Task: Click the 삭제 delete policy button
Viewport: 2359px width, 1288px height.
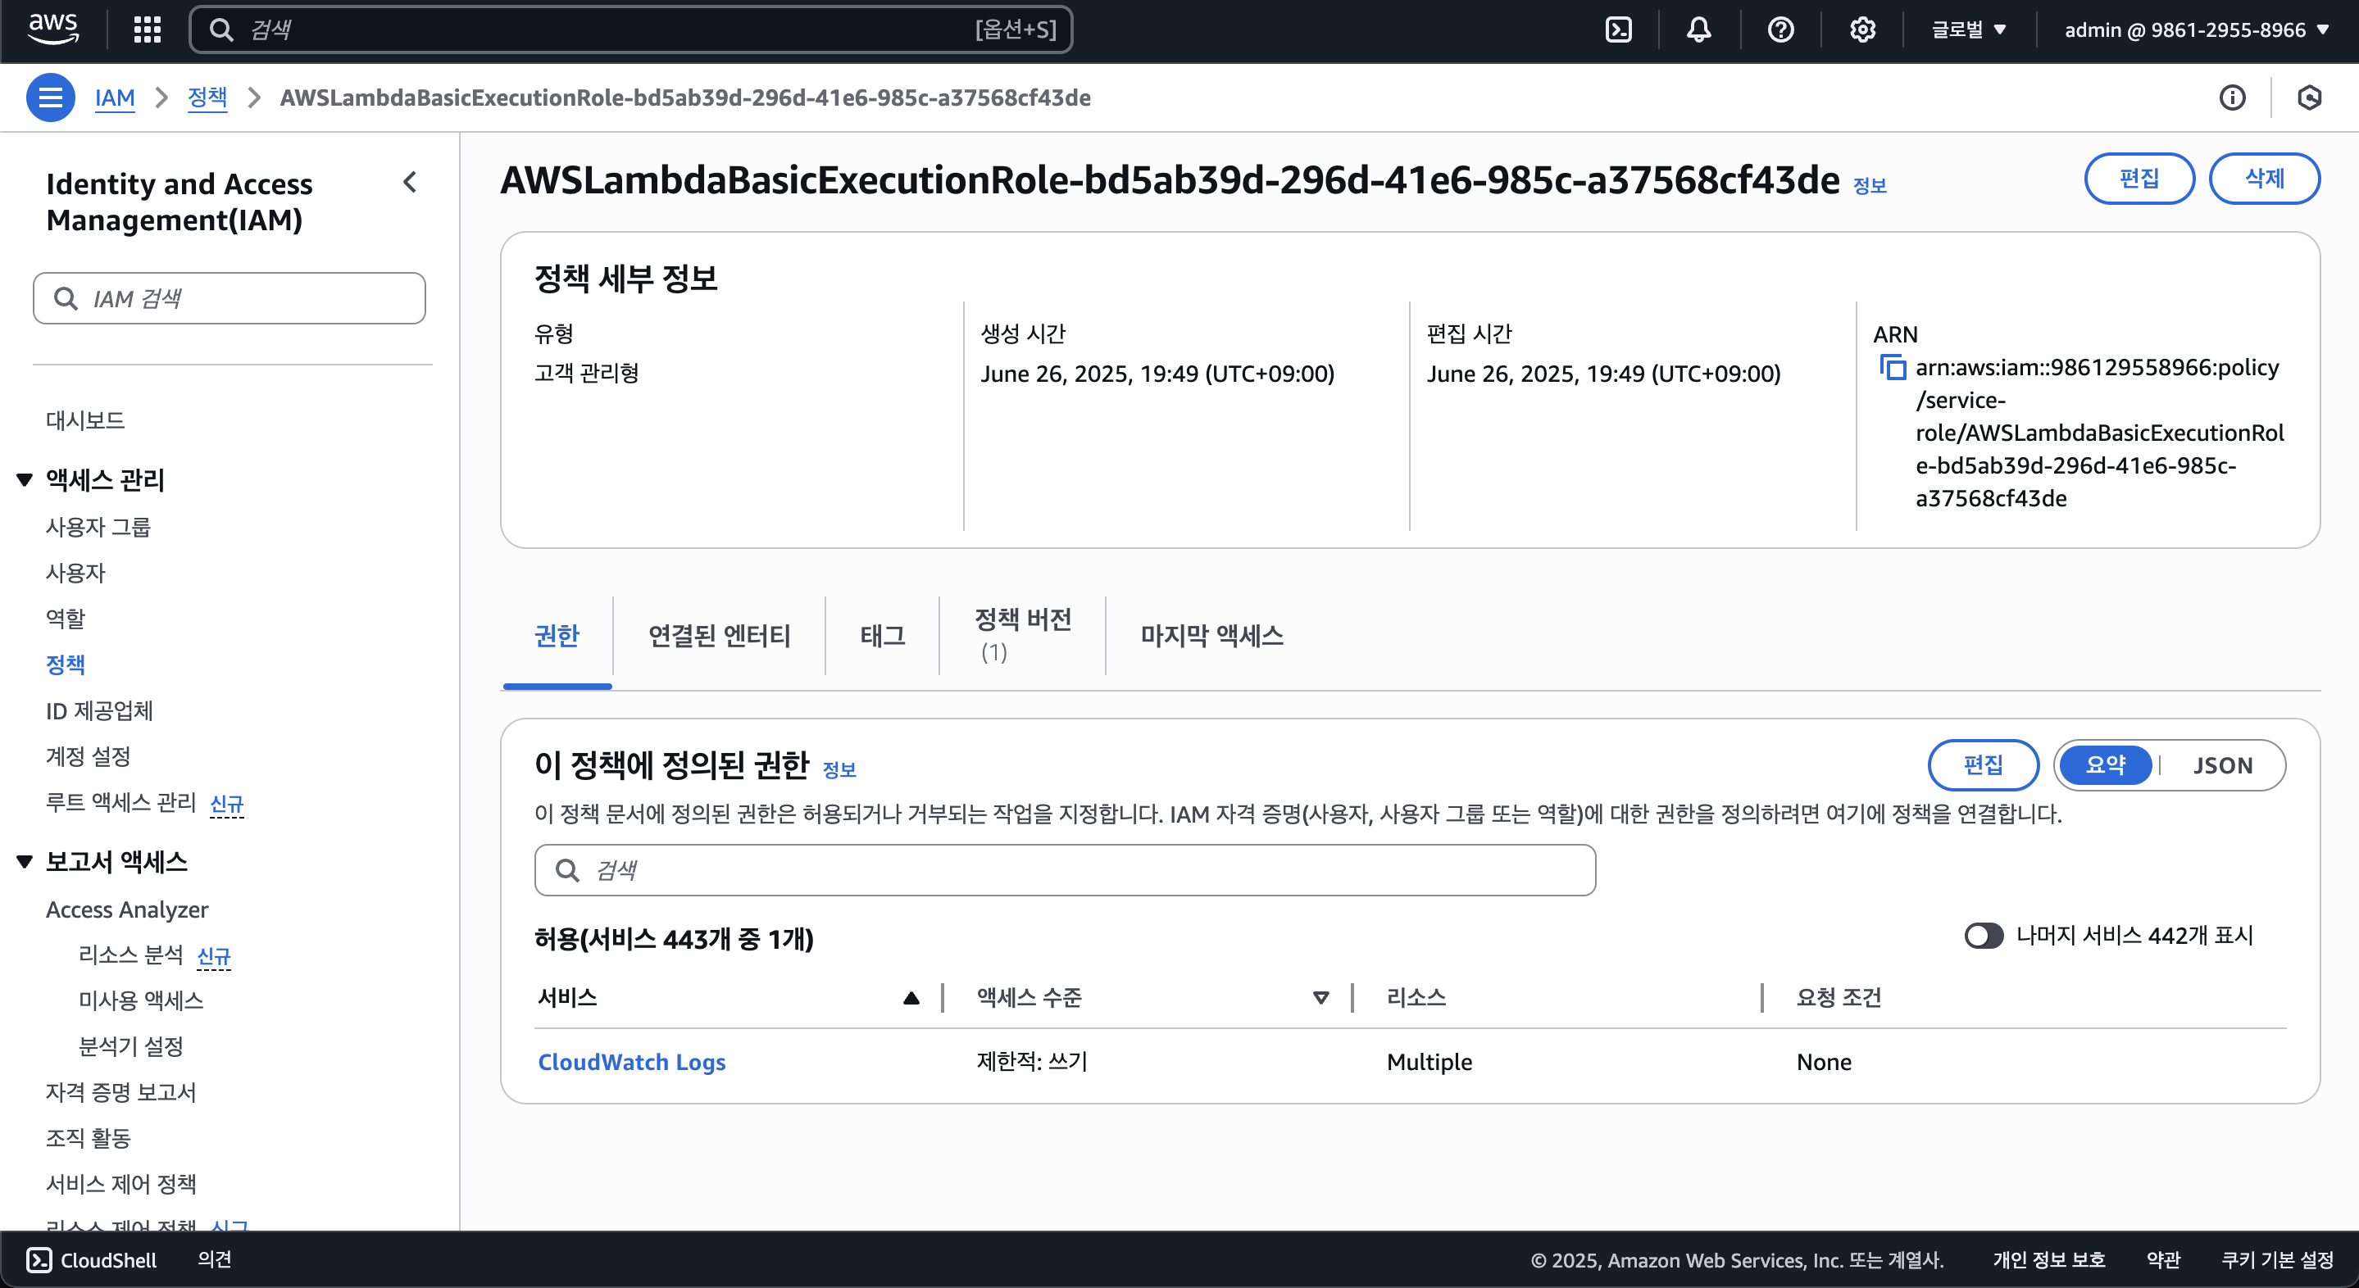Action: [2263, 178]
